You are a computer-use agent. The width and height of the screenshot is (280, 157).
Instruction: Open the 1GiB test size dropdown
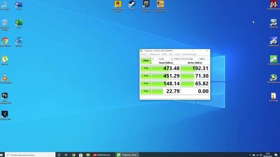(164, 59)
